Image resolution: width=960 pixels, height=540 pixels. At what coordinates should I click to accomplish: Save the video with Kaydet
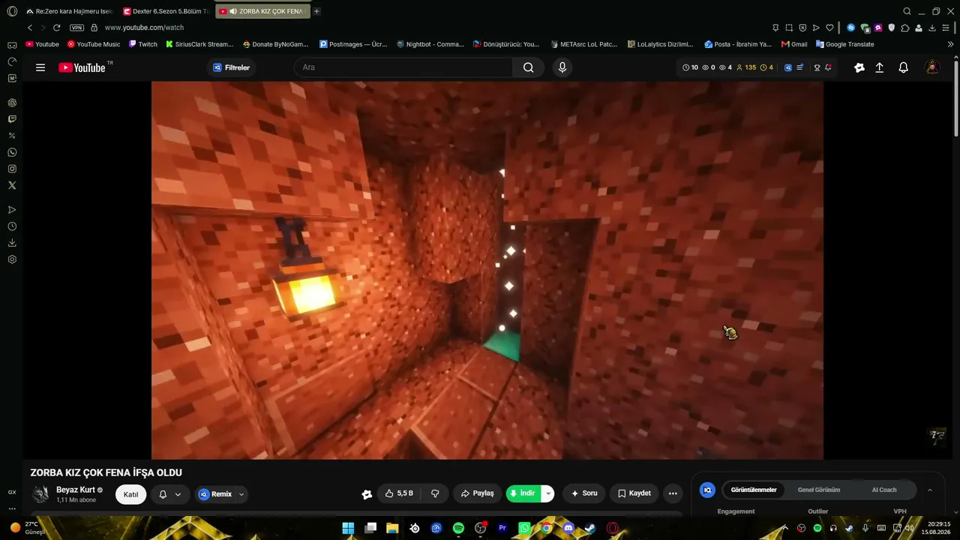pos(634,493)
